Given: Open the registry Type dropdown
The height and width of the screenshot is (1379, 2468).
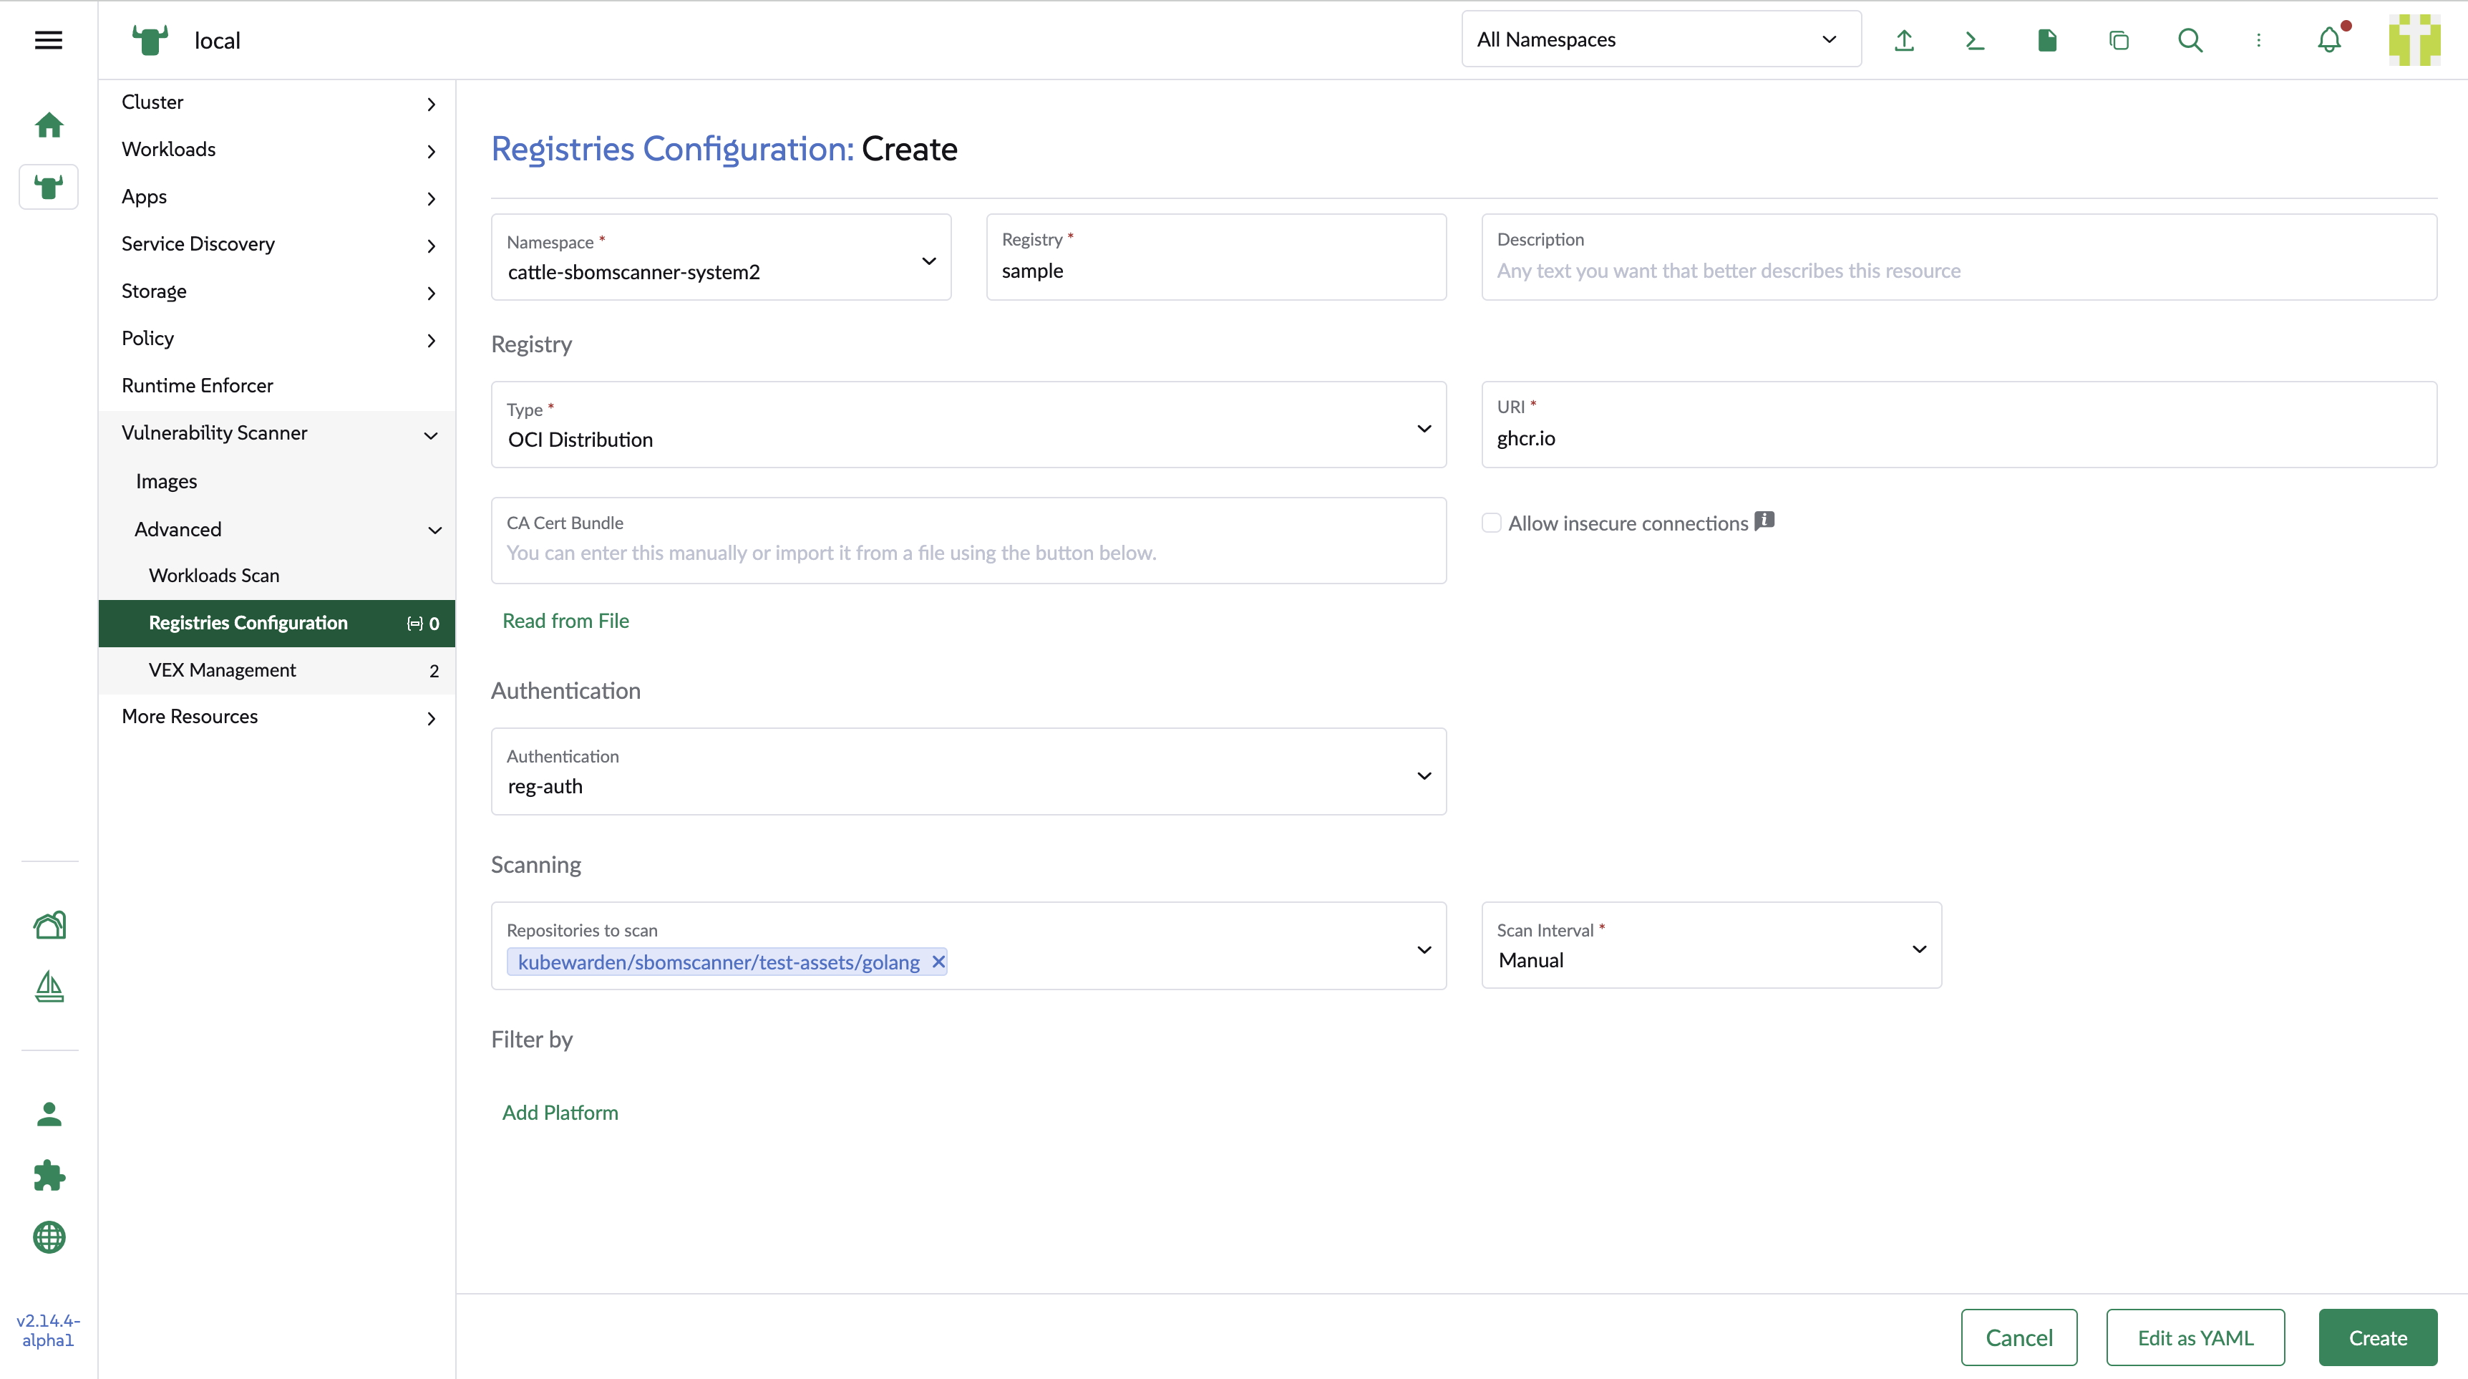Looking at the screenshot, I should [968, 425].
